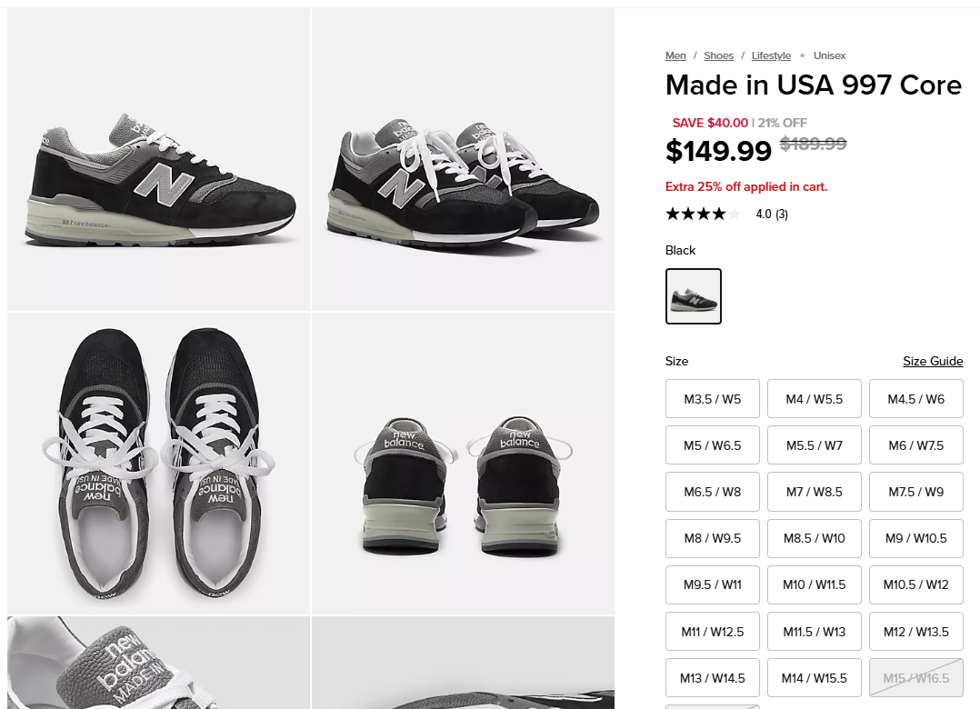This screenshot has height=709, width=980.
Task: Open the top-down view shoe image
Action: (x=159, y=464)
